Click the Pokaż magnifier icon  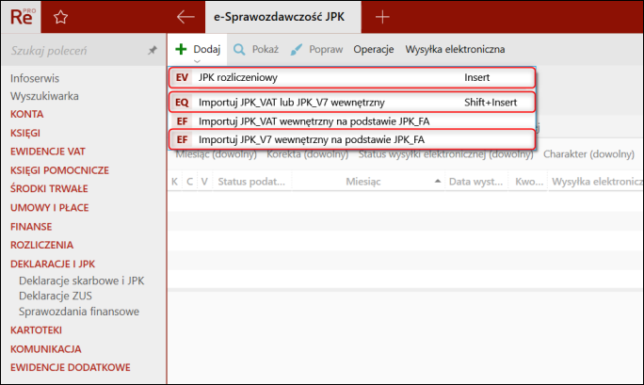(x=240, y=48)
